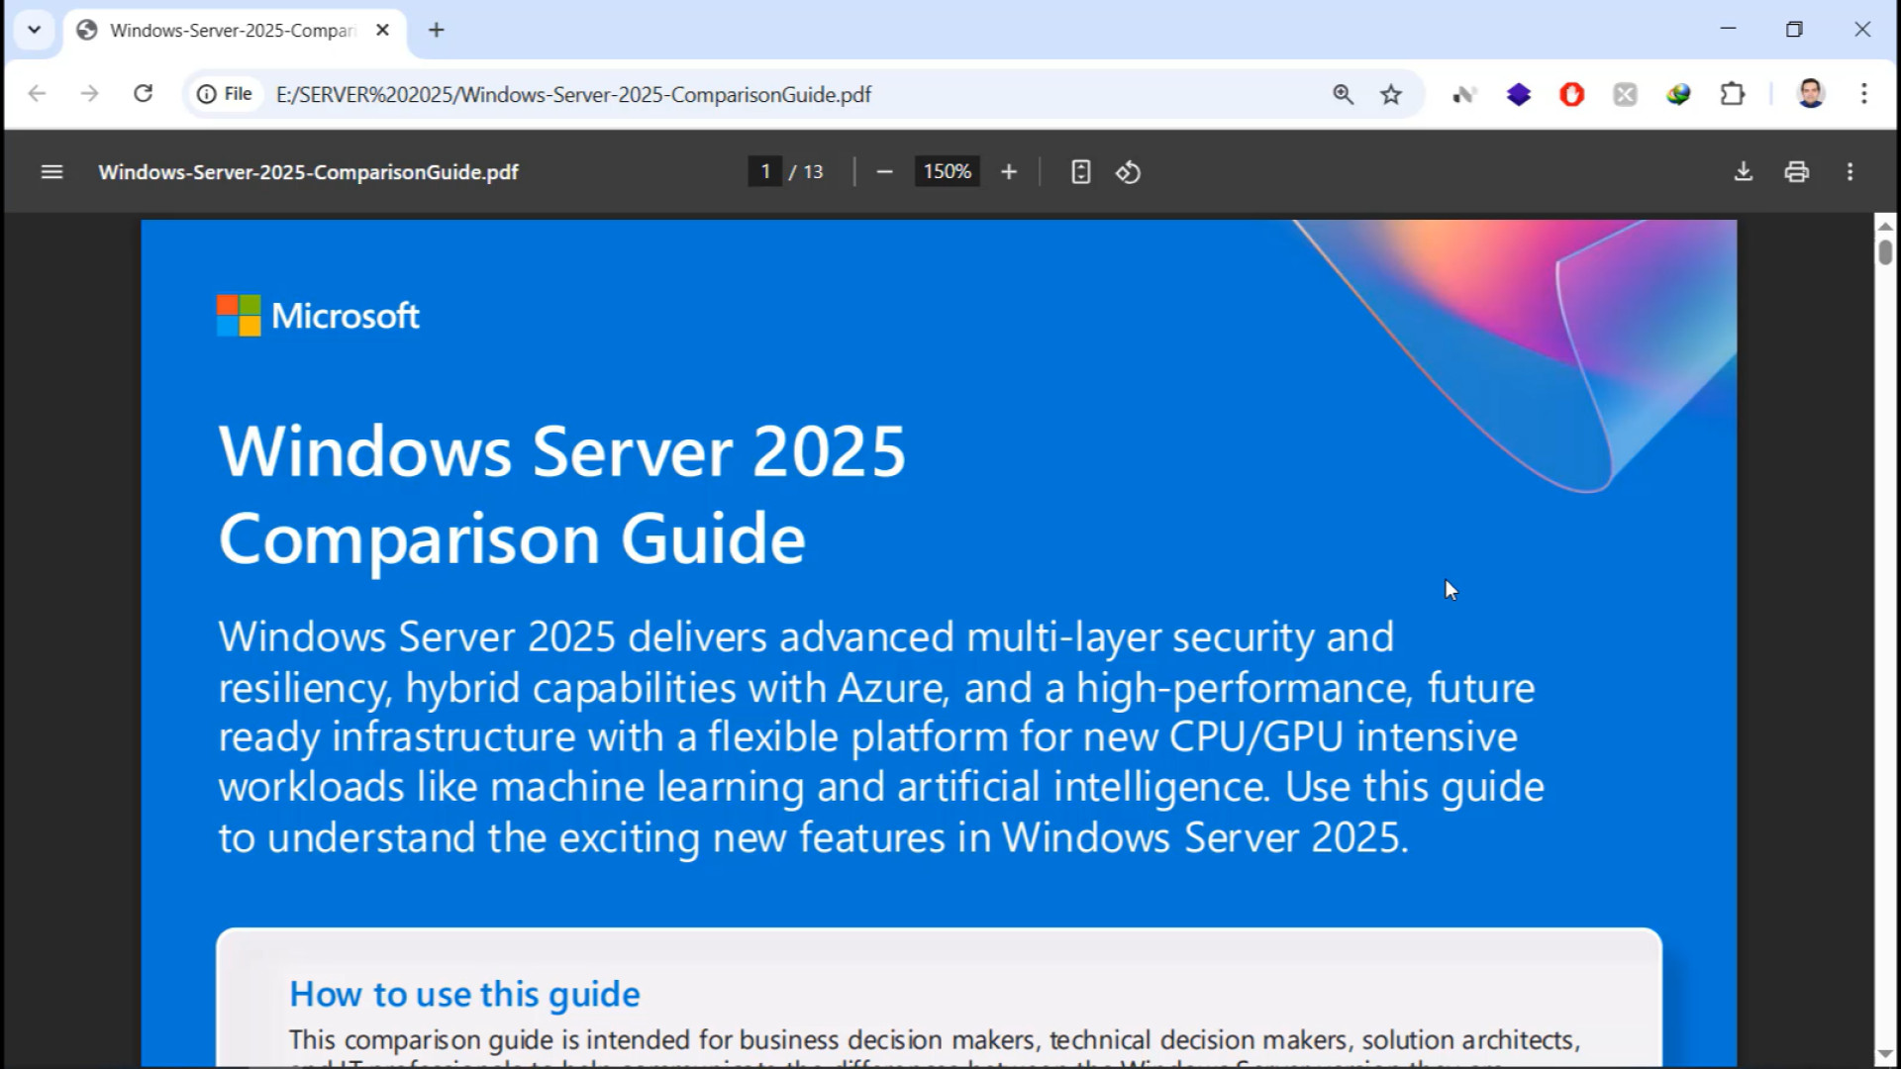
Task: Select the Windows-Server-2025 tab
Action: coord(232,30)
